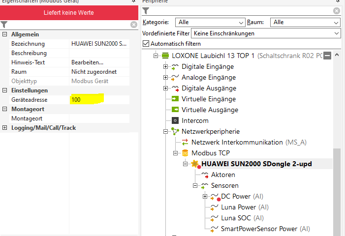Screen dimensions: 345x236
Task: Click the Modbus TCP database icon
Action: [185, 153]
